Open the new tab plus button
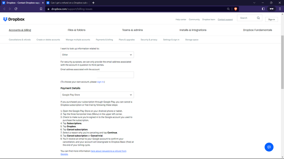 [x=93, y=2]
